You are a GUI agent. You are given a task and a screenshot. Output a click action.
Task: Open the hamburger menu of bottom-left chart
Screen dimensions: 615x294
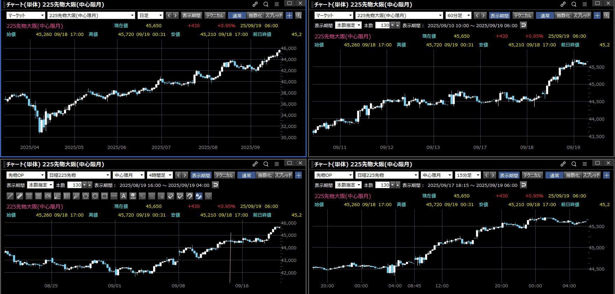pos(277,164)
